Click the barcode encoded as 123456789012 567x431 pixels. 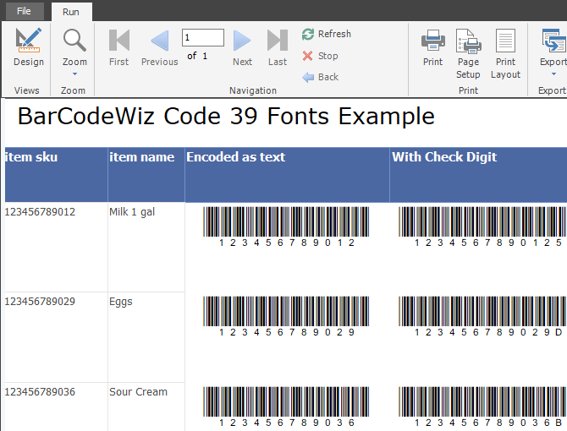coord(286,226)
